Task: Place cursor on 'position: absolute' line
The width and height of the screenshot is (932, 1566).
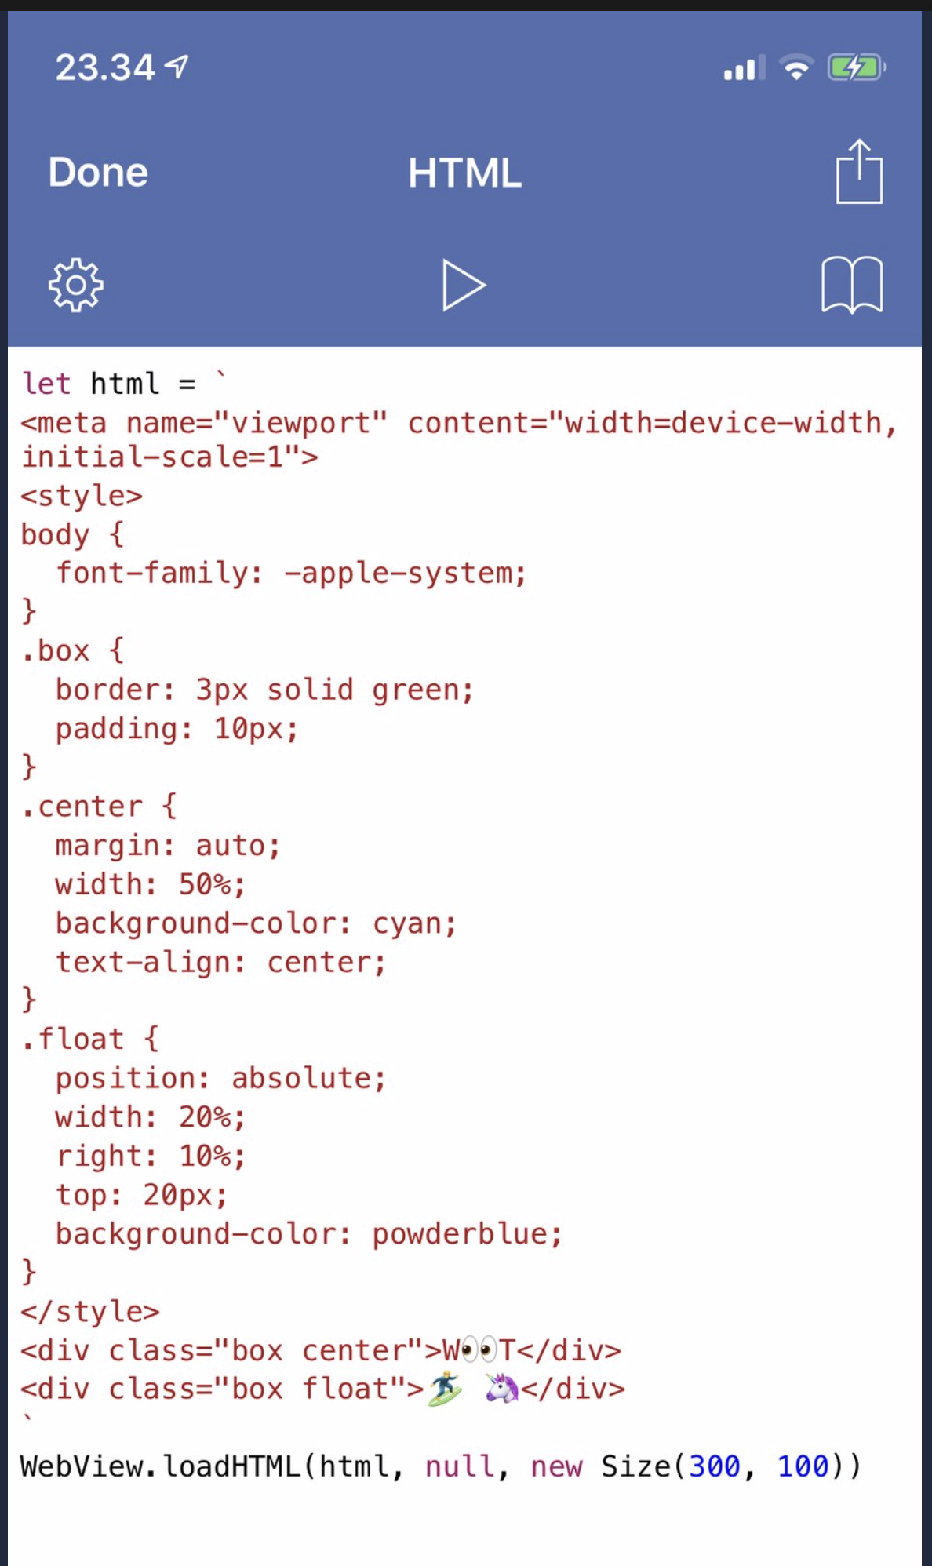Action: (x=220, y=1078)
